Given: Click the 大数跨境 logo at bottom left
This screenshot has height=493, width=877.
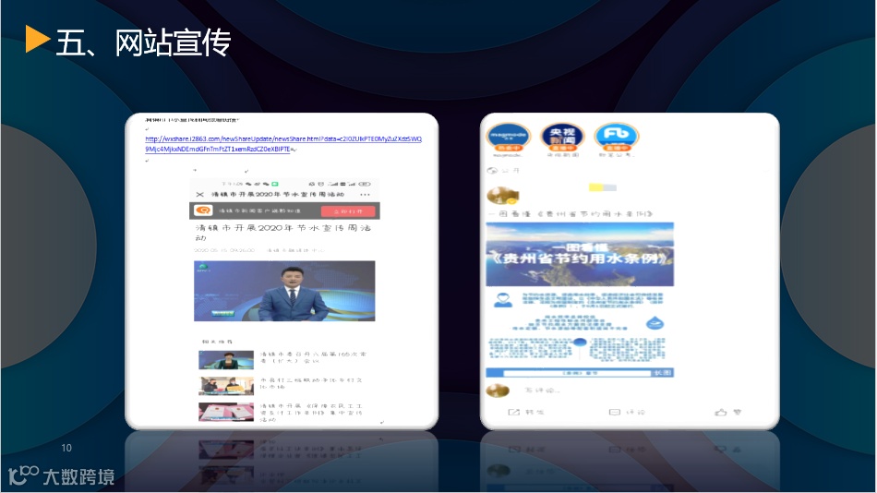Looking at the screenshot, I should 62,476.
